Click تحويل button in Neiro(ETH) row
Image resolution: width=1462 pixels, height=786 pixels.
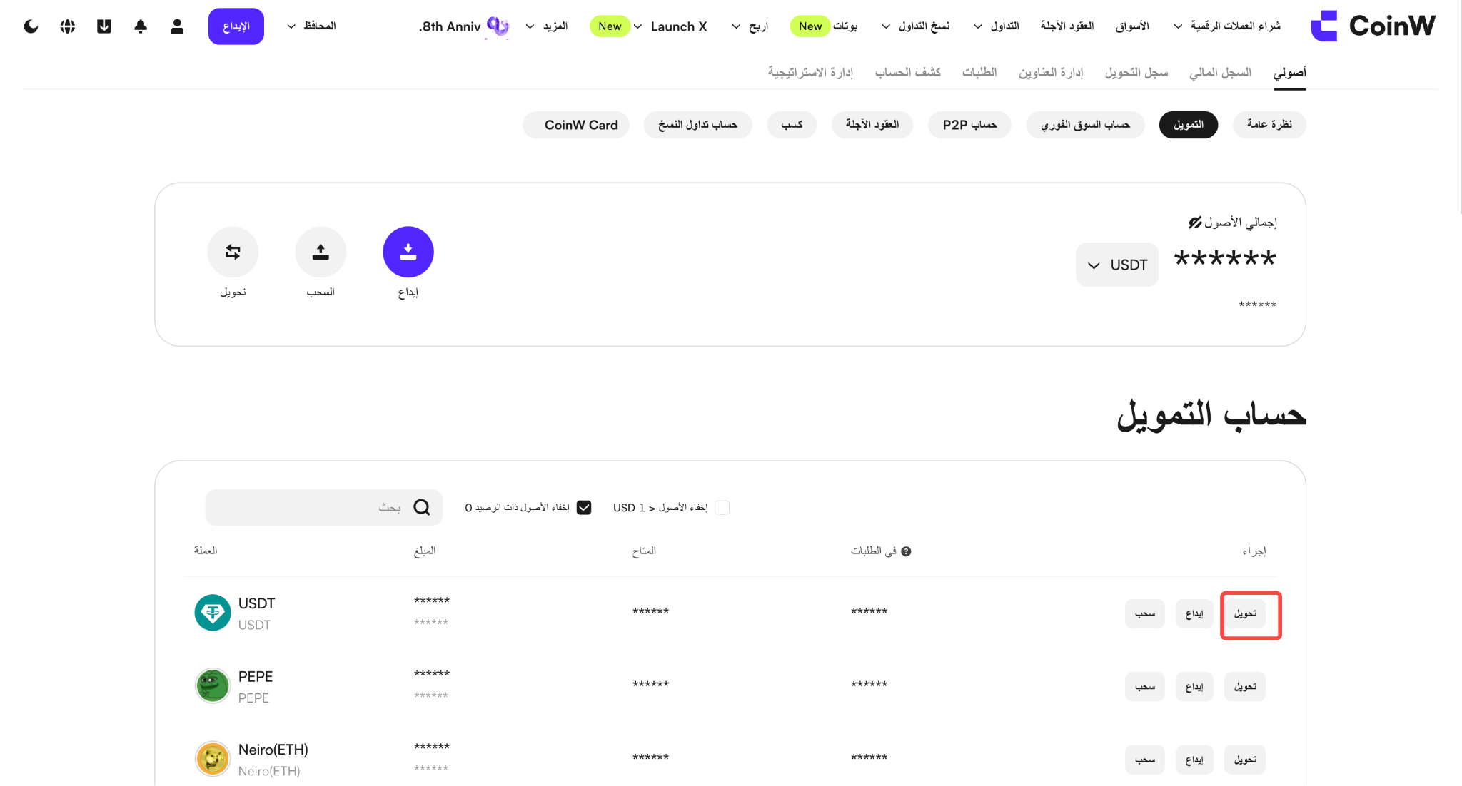(x=1245, y=760)
